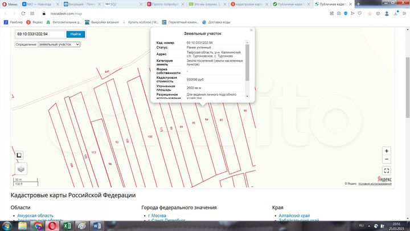Image resolution: width=410 pixels, height=231 pixels.
Task: Click the 930696 руб cadastral value
Action: point(195,79)
